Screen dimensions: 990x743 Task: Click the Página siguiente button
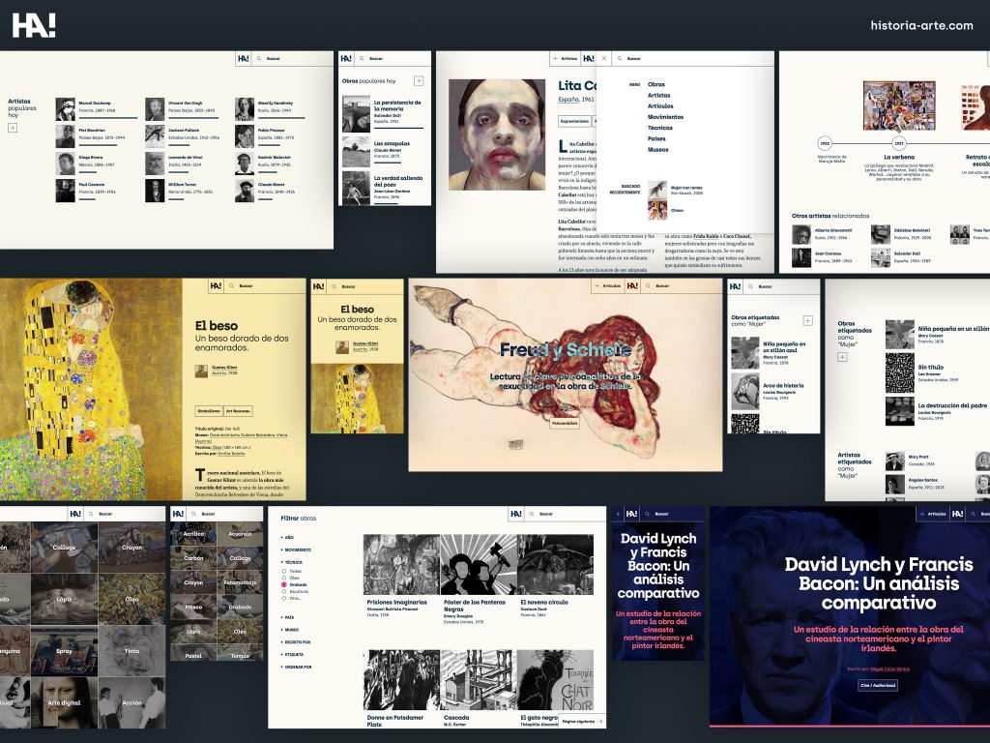(582, 721)
